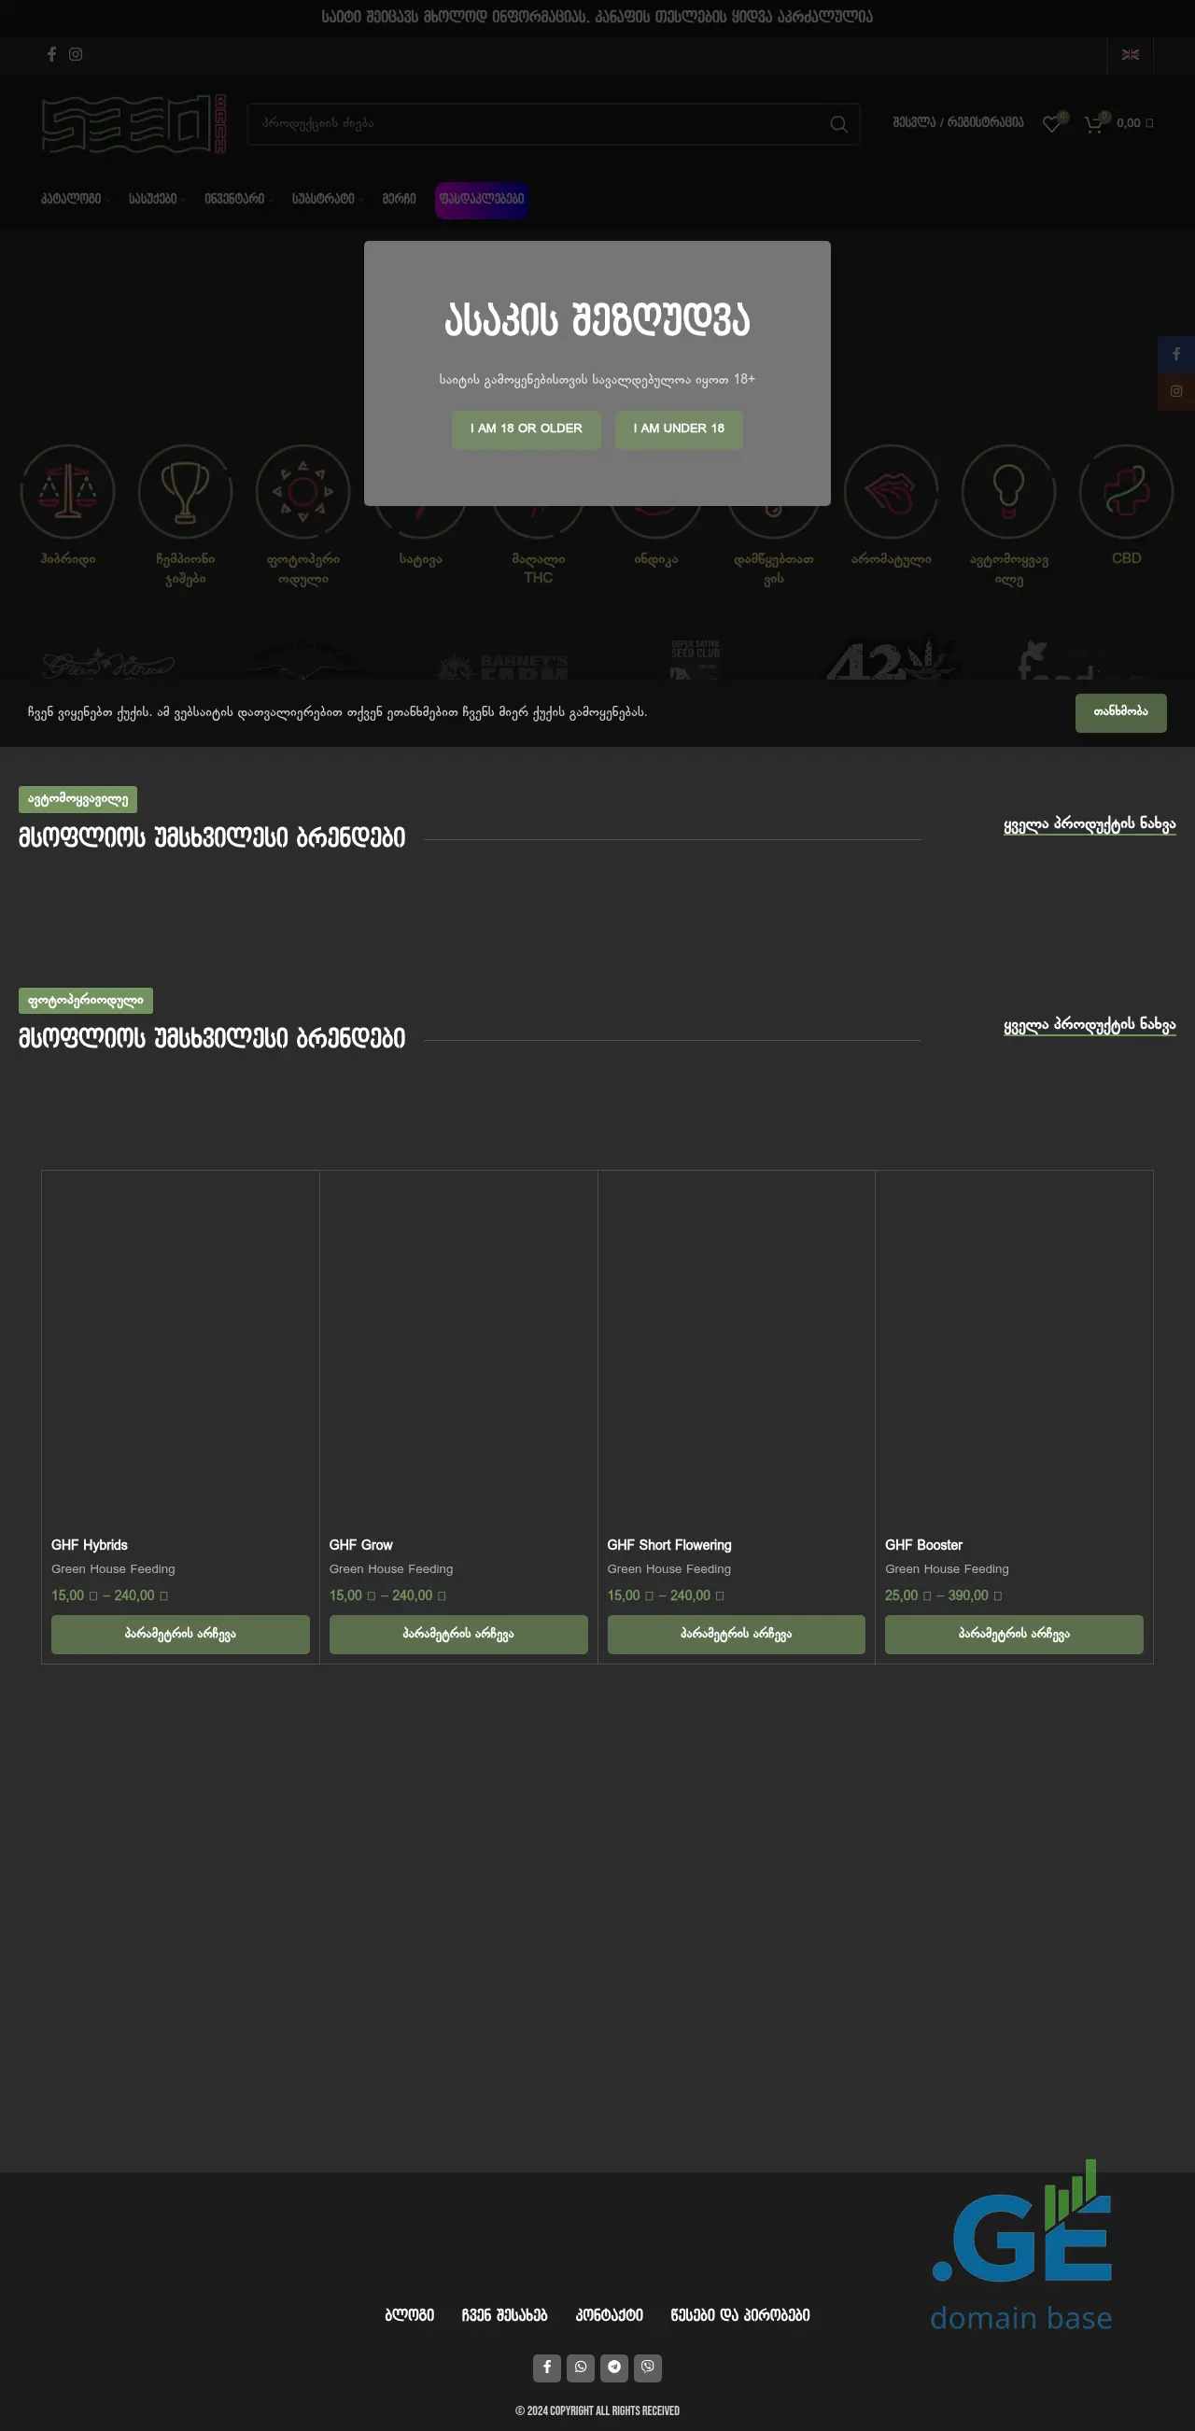Click the search magnifier icon
1195x2431 pixels.
click(837, 124)
